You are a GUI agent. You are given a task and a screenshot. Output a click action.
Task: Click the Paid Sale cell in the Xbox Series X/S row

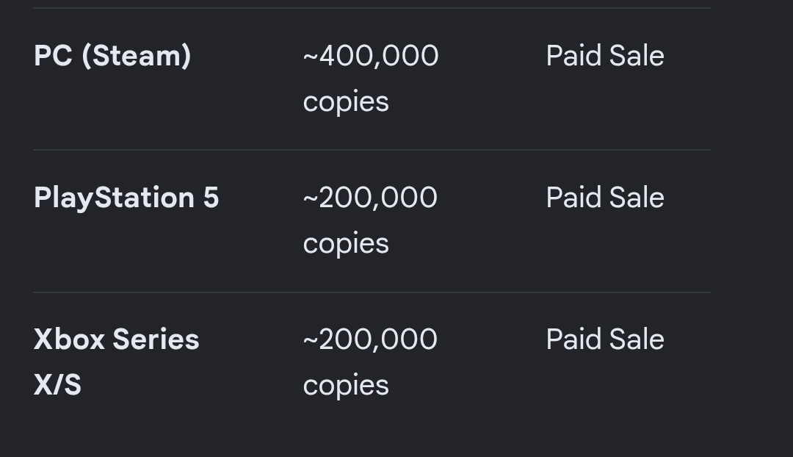pos(605,339)
